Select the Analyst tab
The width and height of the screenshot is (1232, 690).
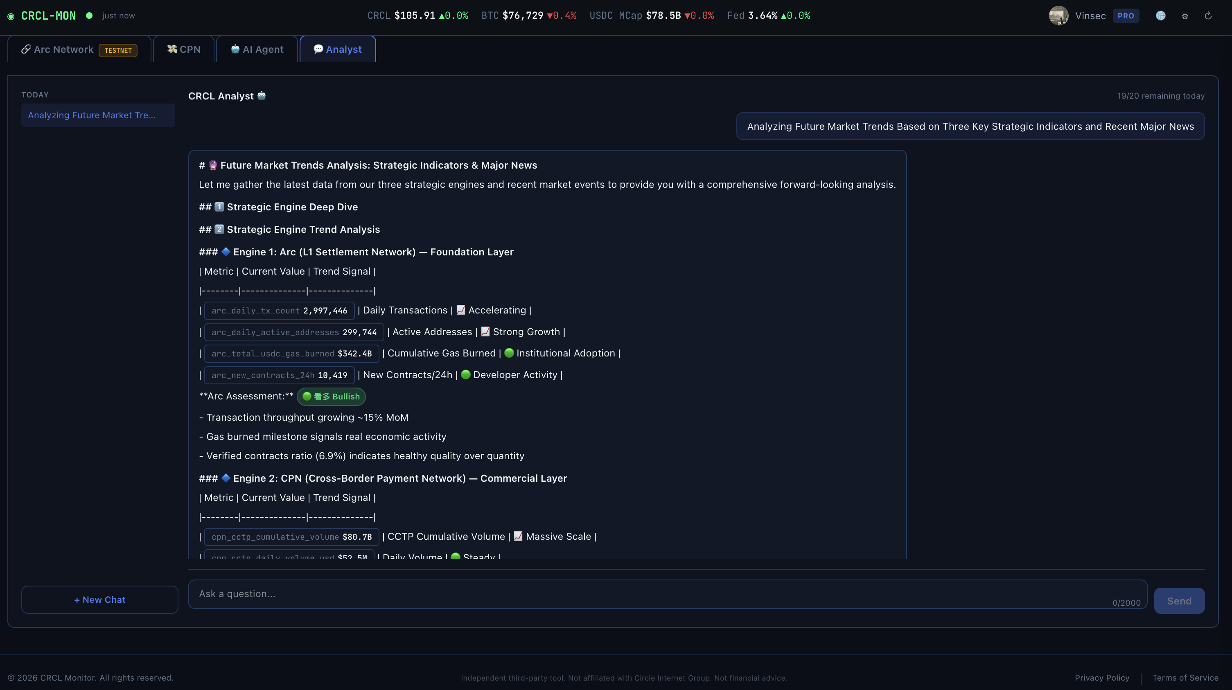(x=338, y=50)
